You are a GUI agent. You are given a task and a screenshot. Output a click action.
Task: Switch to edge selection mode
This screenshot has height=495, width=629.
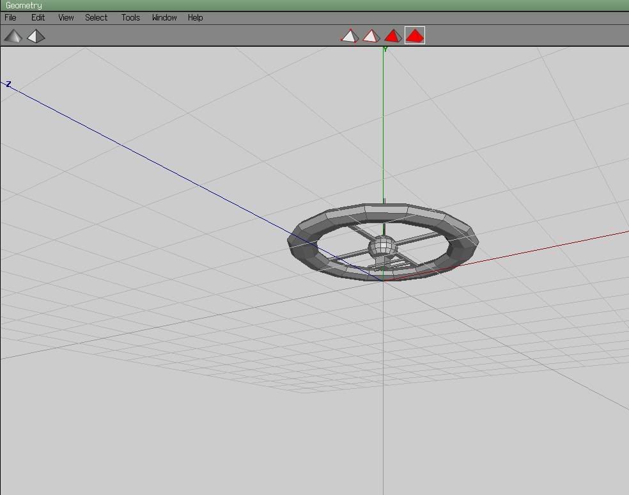coord(371,36)
